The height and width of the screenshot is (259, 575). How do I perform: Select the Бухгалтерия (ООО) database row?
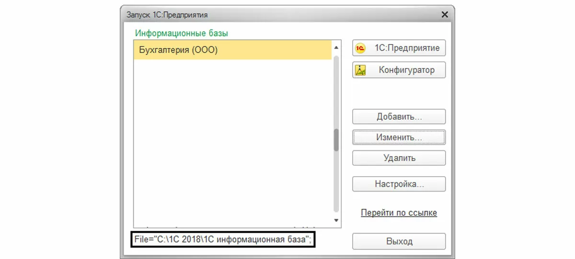point(232,50)
